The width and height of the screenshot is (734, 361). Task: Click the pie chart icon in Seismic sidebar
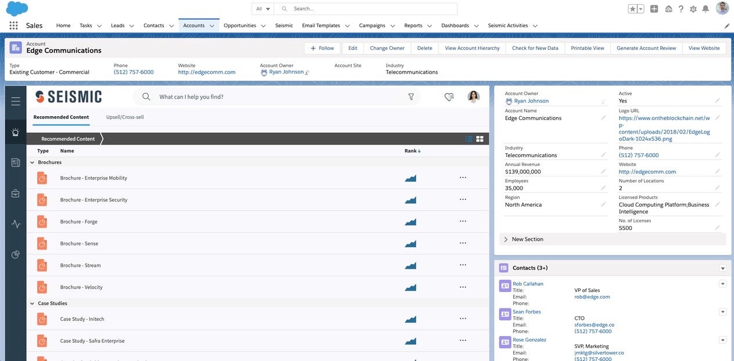point(16,254)
